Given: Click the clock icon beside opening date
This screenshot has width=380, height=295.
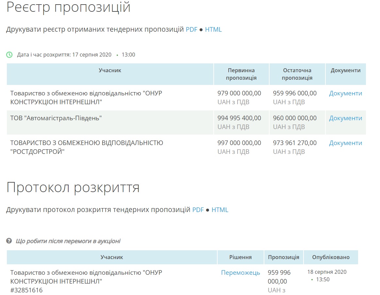Looking at the screenshot, I should (x=9, y=55).
